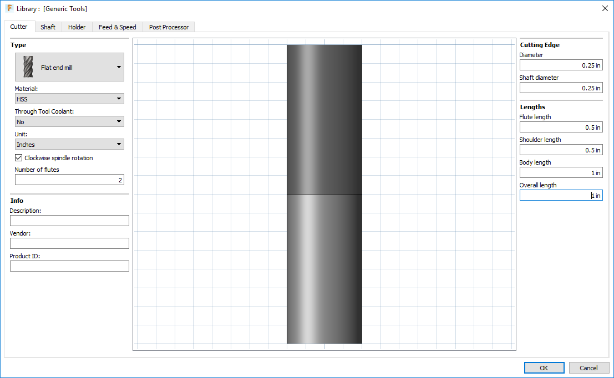Click the Cancel button
Viewport: 614px width, 378px height.
(588, 368)
